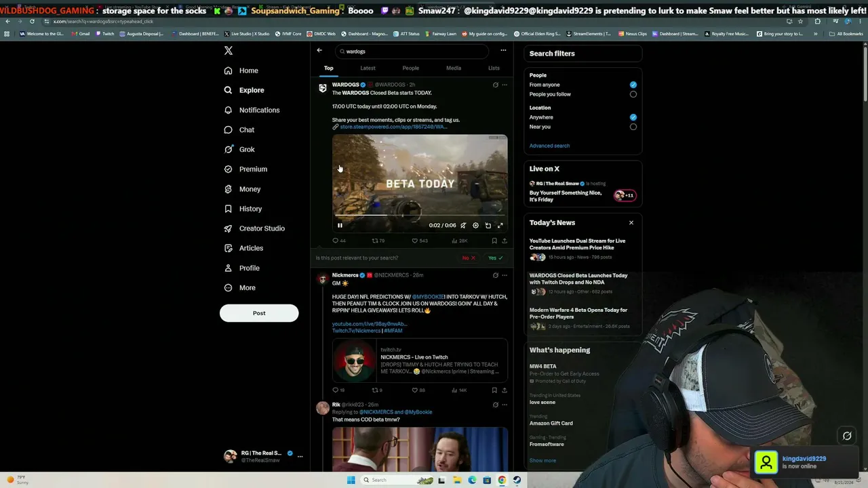Reply to the WARDOGS post

tap(338, 241)
